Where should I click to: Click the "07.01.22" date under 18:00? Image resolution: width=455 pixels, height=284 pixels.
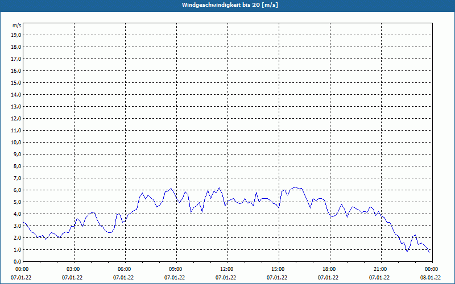coord(328,278)
